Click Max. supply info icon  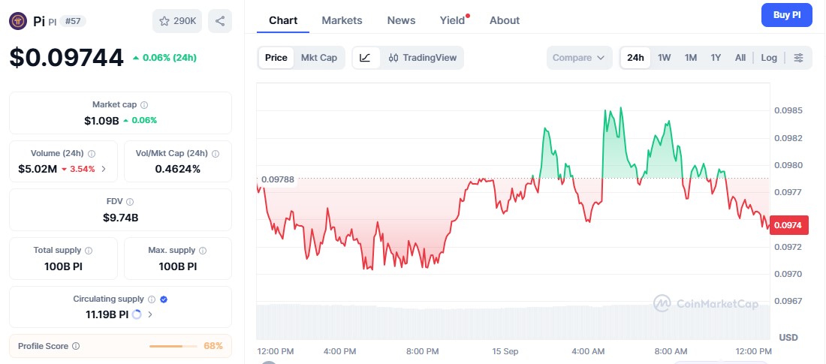point(203,251)
